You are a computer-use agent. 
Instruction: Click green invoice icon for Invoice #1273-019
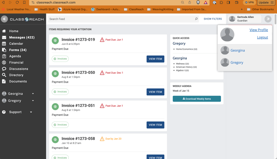pos(55,40)
